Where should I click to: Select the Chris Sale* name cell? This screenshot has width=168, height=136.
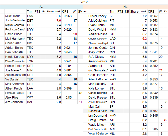(x=16, y=43)
